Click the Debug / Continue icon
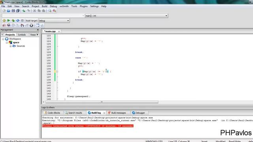Screen dimensions: 253x142 coord(4,25)
